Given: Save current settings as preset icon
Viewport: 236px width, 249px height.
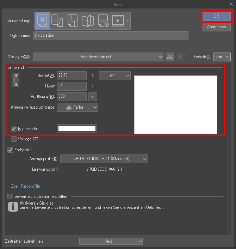Looking at the screenshot, I should point(170,57).
